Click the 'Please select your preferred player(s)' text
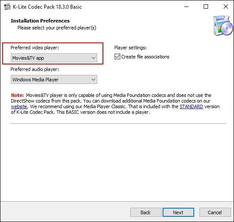Screen dimensions: 234x222 (x=57, y=28)
